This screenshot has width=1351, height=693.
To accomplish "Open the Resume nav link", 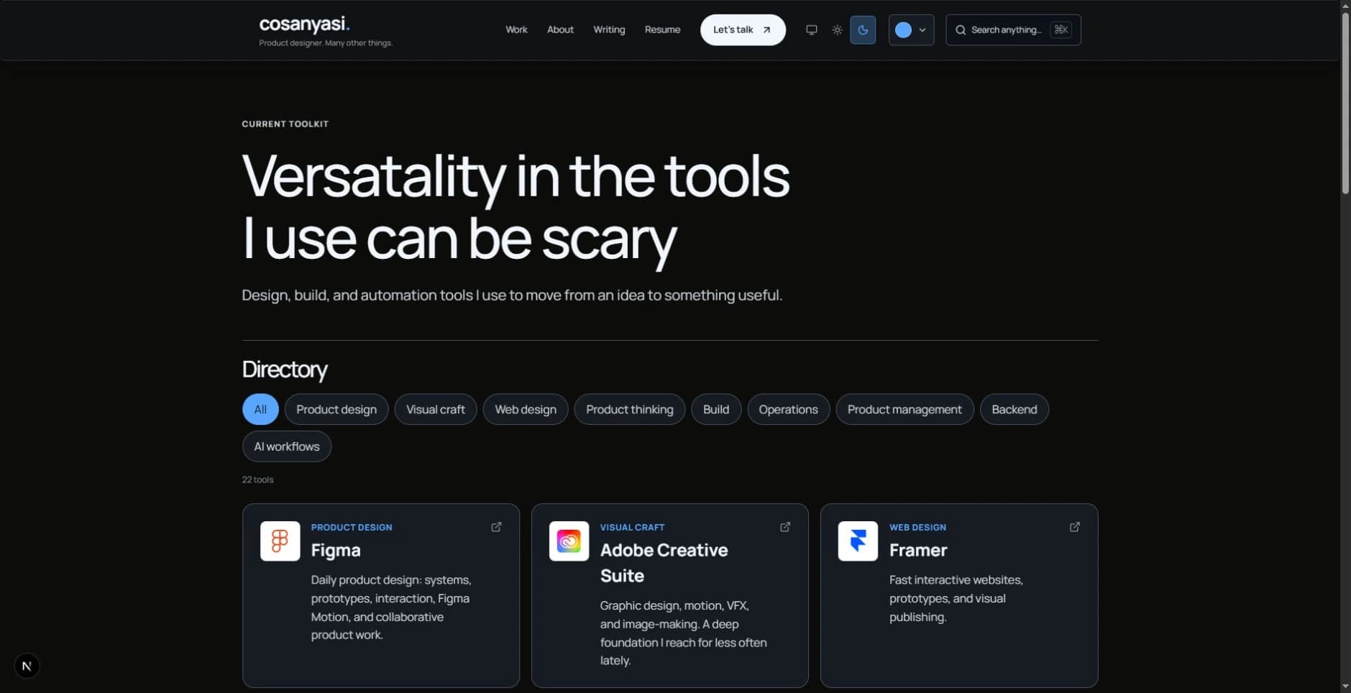I will click(662, 29).
